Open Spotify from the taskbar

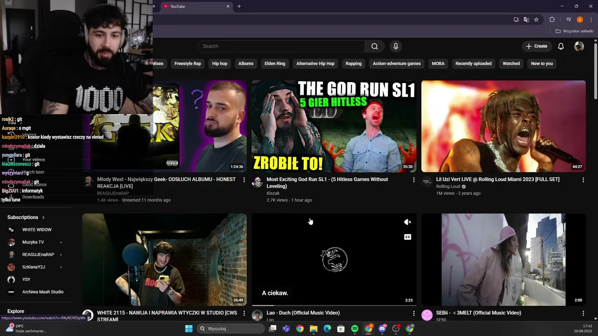click(x=355, y=329)
